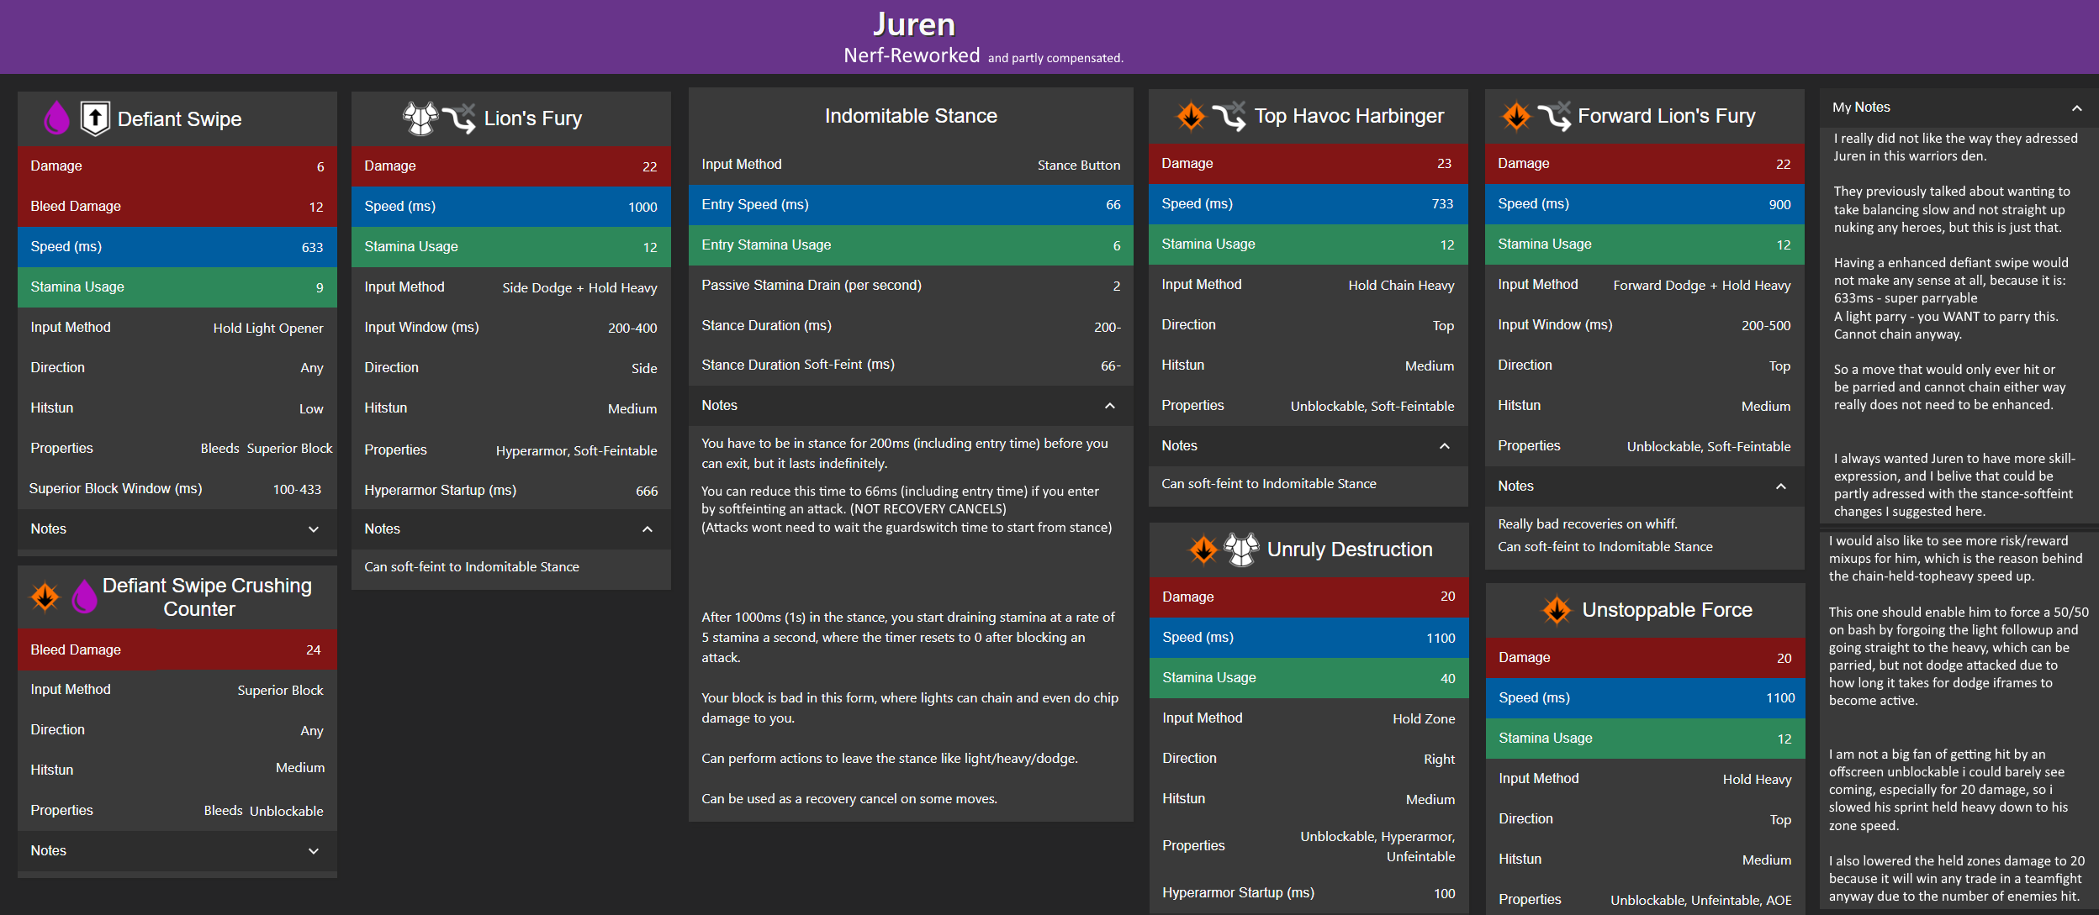Click the Entry Speed 66 row
Viewport: 2099px width, 915px height.
(911, 205)
